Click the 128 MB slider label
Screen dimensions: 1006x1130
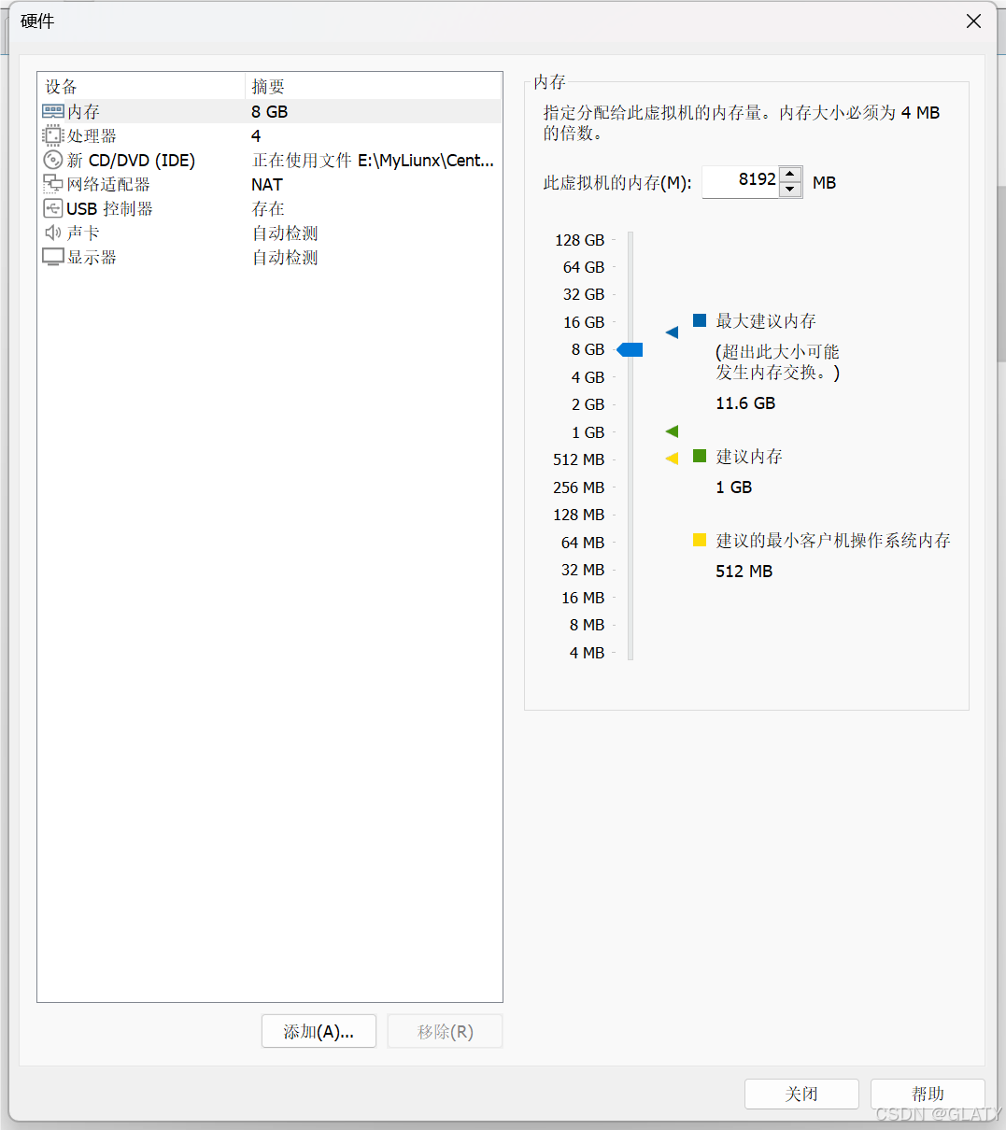pyautogui.click(x=579, y=515)
